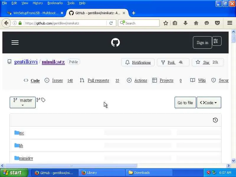The image size is (236, 177).
Task: Open the Help menu
Action: tap(82, 3)
